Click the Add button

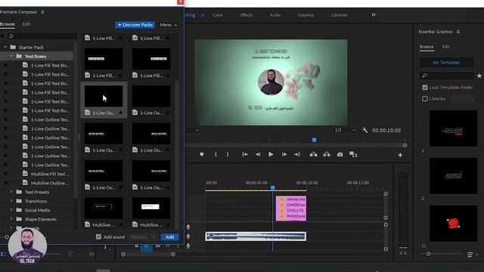point(169,236)
